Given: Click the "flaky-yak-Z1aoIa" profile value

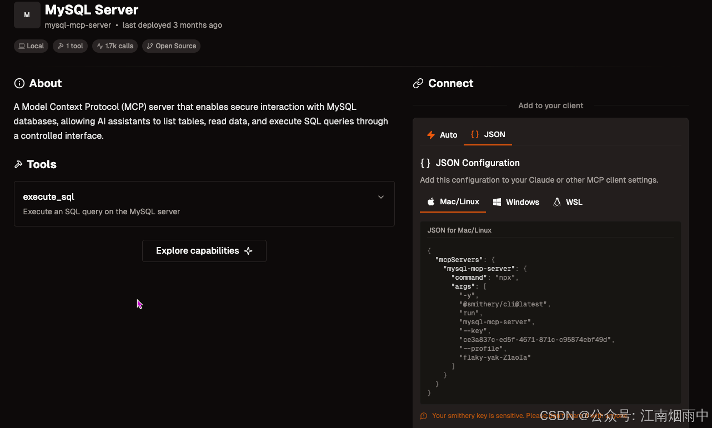Looking at the screenshot, I should click(x=495, y=357).
